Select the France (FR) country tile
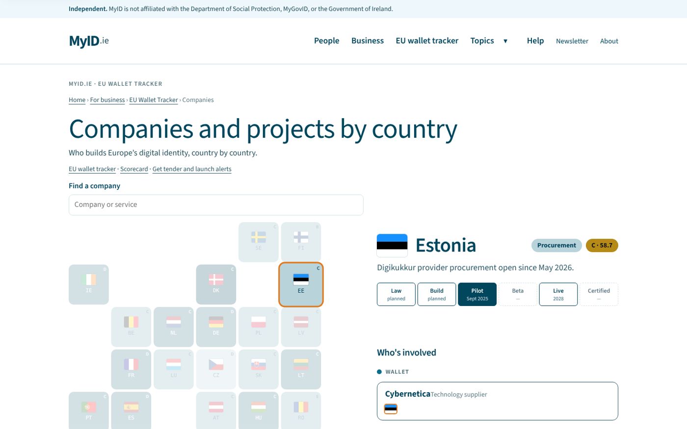687x429 pixels. coord(131,369)
